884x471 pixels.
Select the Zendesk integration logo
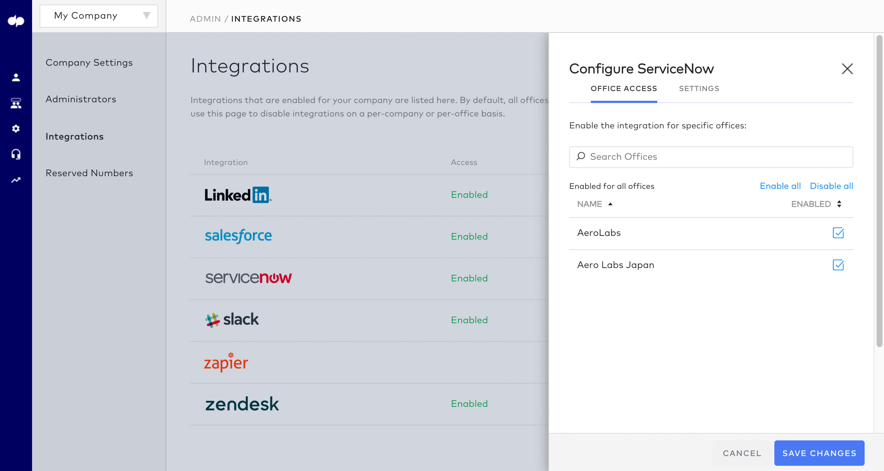242,404
